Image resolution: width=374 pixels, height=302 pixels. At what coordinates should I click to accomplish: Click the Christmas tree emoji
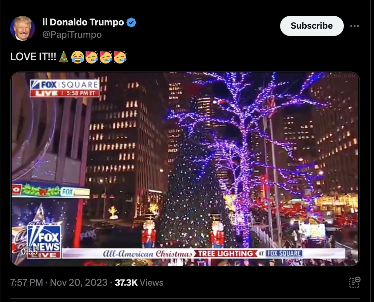tap(64, 57)
